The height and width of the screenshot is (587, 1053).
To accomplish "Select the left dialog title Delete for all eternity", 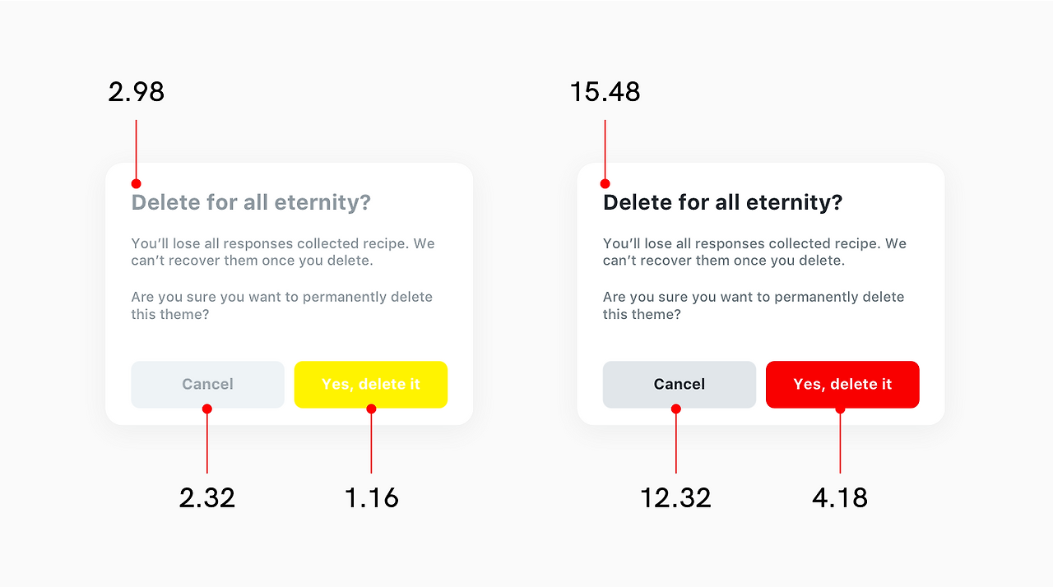I will (251, 202).
